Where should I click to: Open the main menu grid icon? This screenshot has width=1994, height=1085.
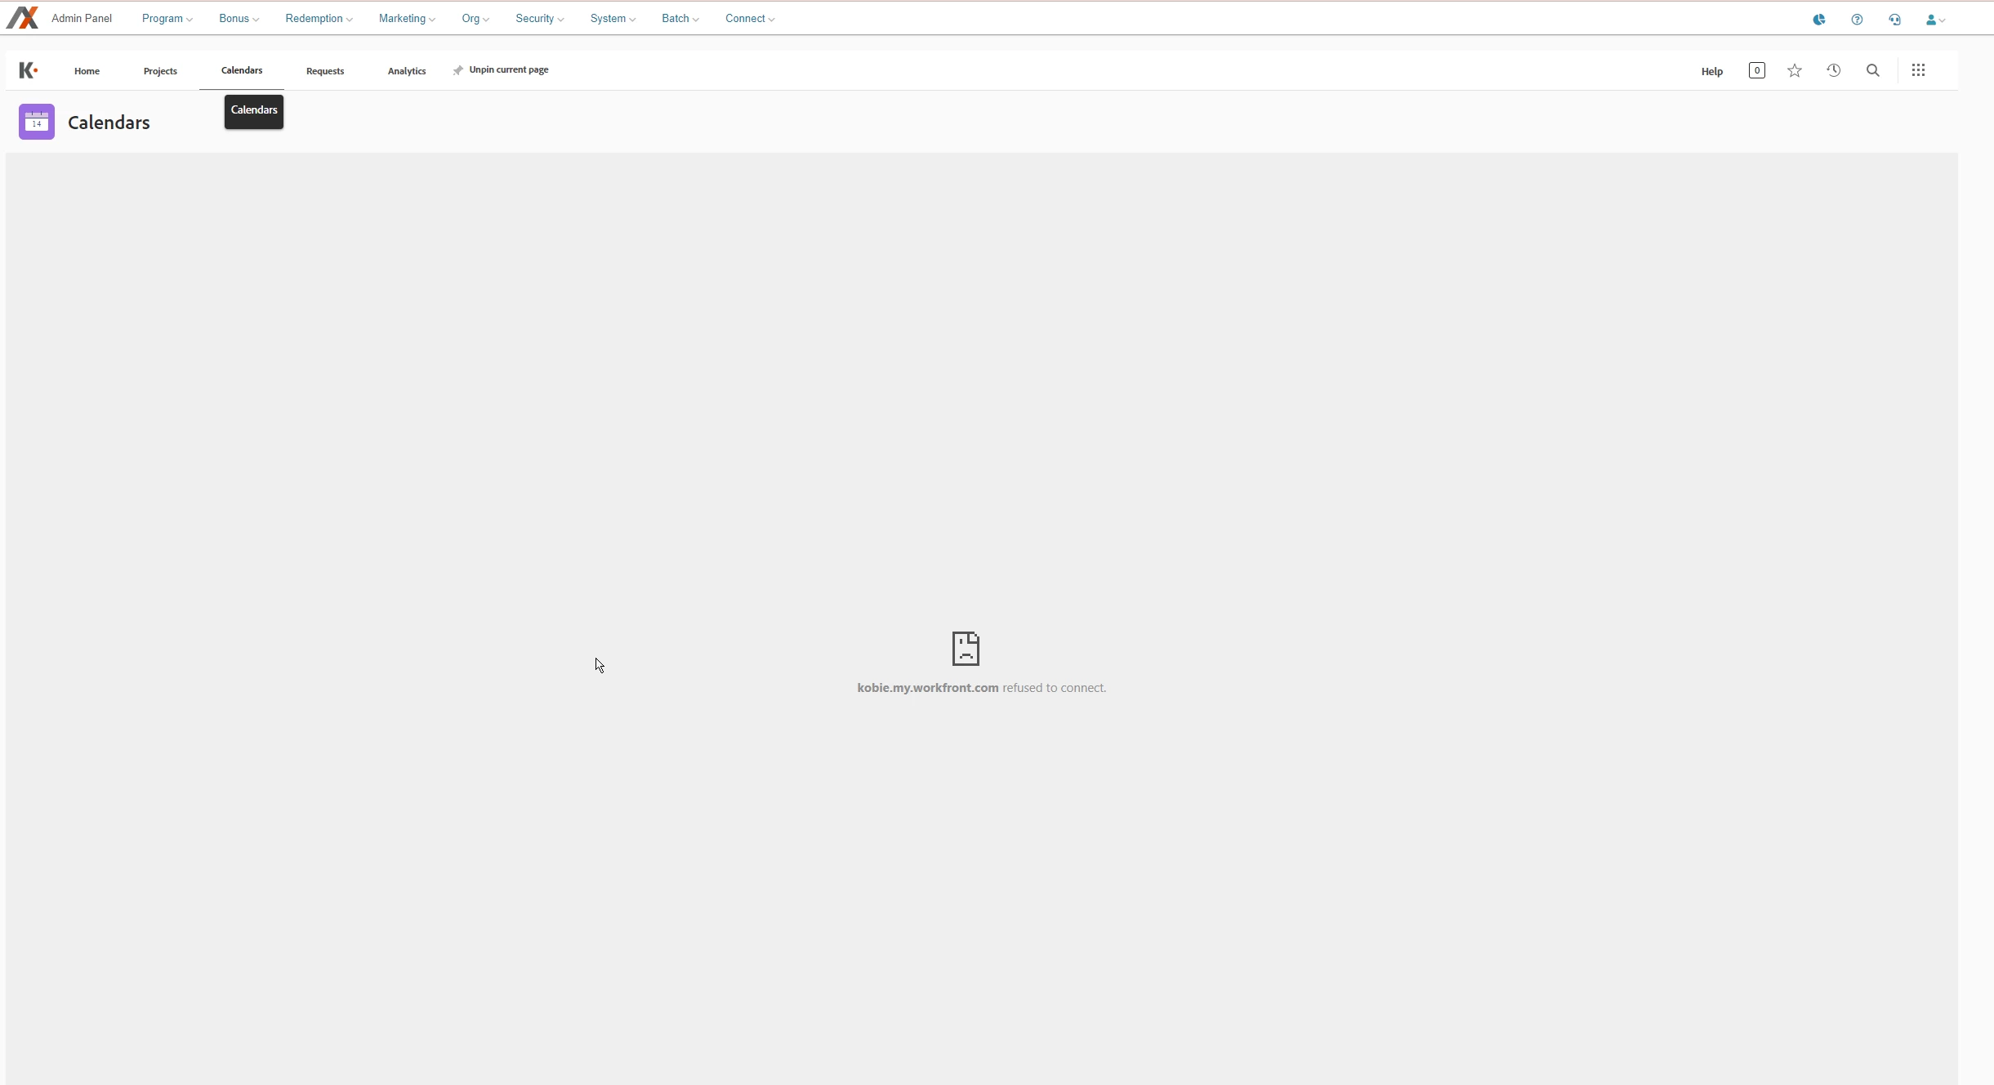[1918, 70]
